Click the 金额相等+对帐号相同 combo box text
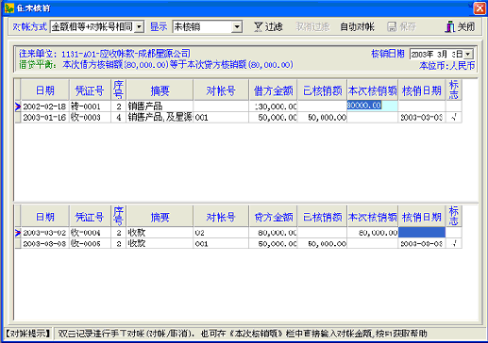Image resolution: width=488 pixels, height=343 pixels. pyautogui.click(x=93, y=27)
